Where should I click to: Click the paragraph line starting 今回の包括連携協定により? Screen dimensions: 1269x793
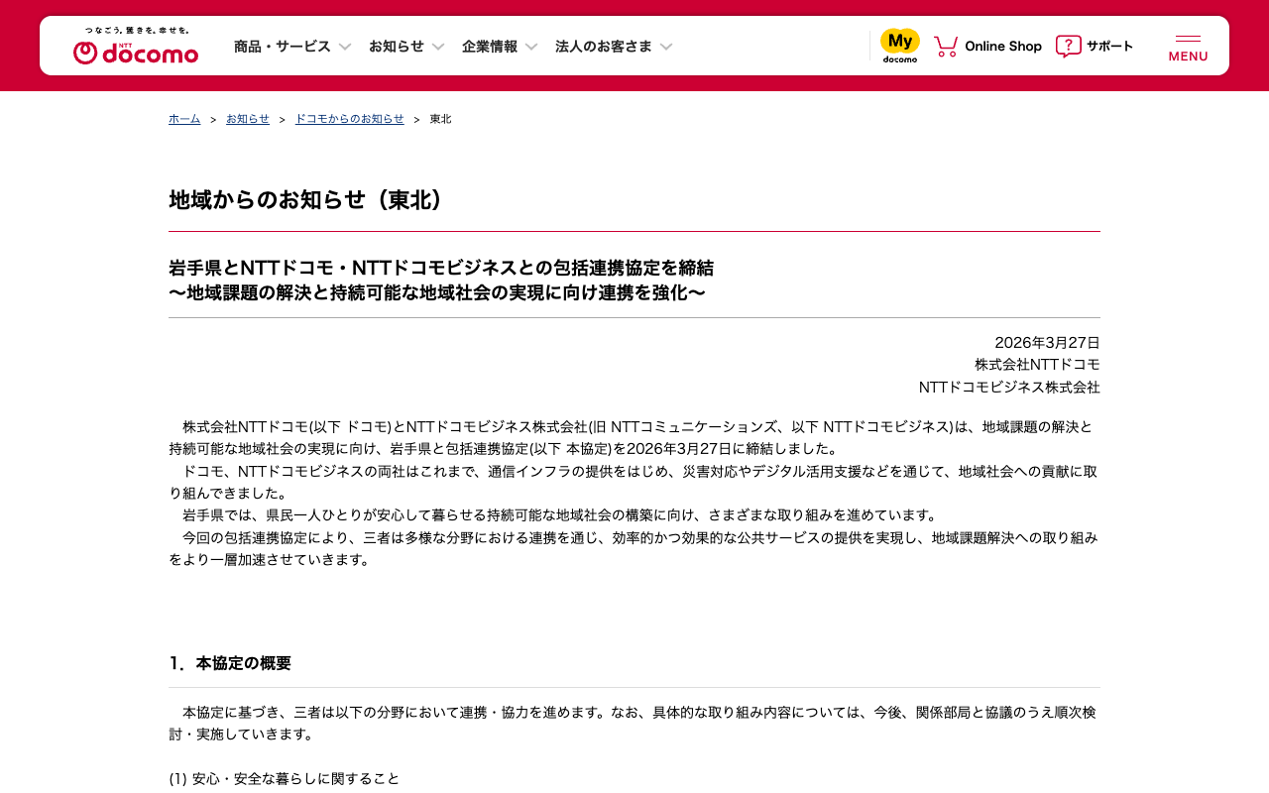tap(640, 537)
